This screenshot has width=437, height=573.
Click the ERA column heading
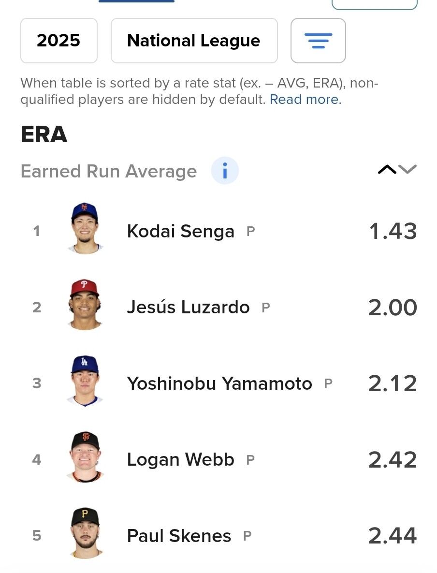[x=44, y=134]
